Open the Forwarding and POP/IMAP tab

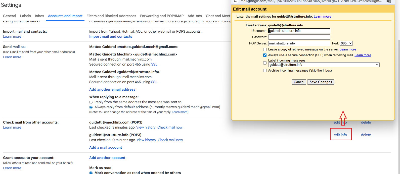click(x=162, y=16)
